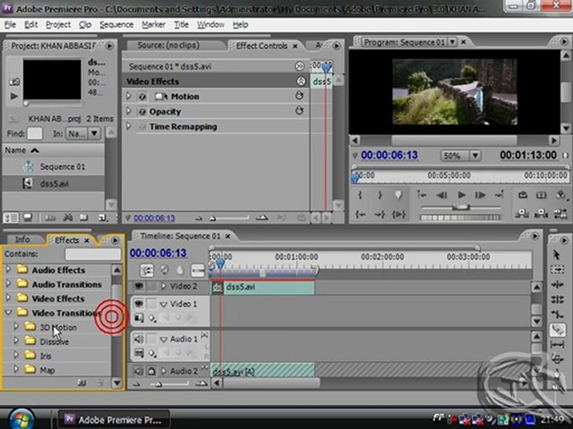Viewport: 573px width, 429px height.
Task: Adjust the Effect Controls zoom slider
Action: (212, 219)
